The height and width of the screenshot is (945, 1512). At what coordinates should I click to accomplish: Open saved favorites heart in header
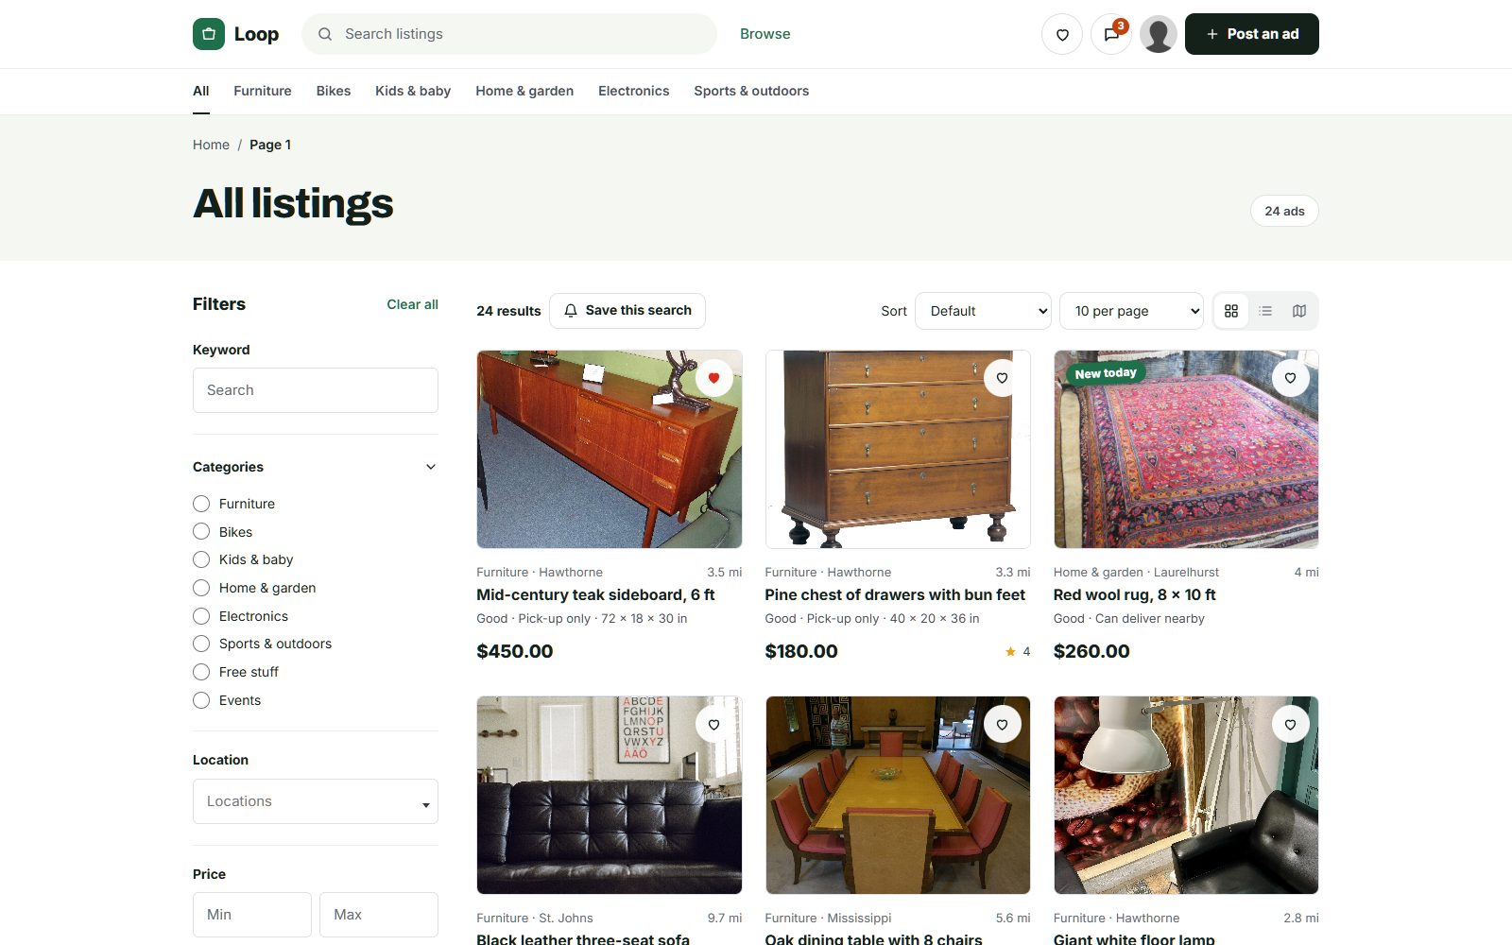1062,34
